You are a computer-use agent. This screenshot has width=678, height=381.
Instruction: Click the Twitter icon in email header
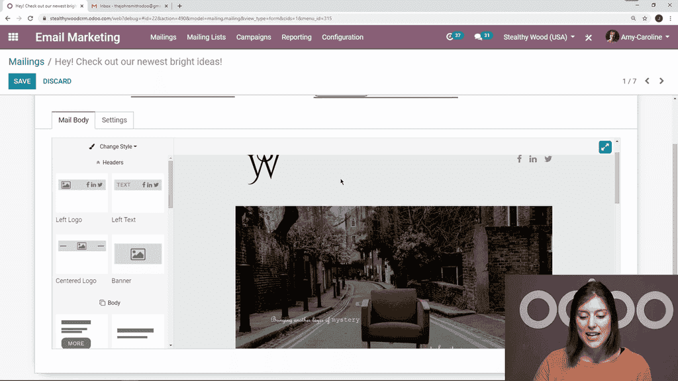[548, 159]
